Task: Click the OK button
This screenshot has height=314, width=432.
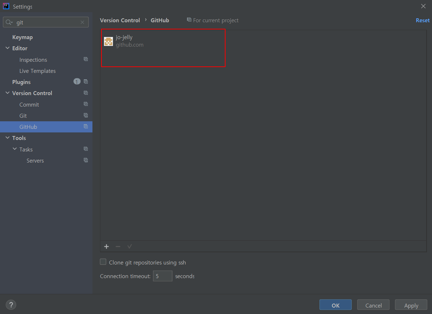Action: point(336,305)
